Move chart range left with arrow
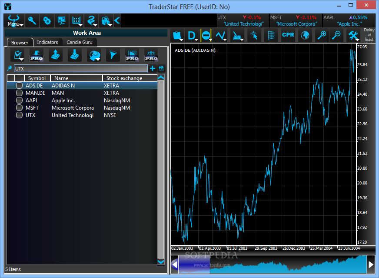Viewport: 379px width, 278px height. pos(175,265)
